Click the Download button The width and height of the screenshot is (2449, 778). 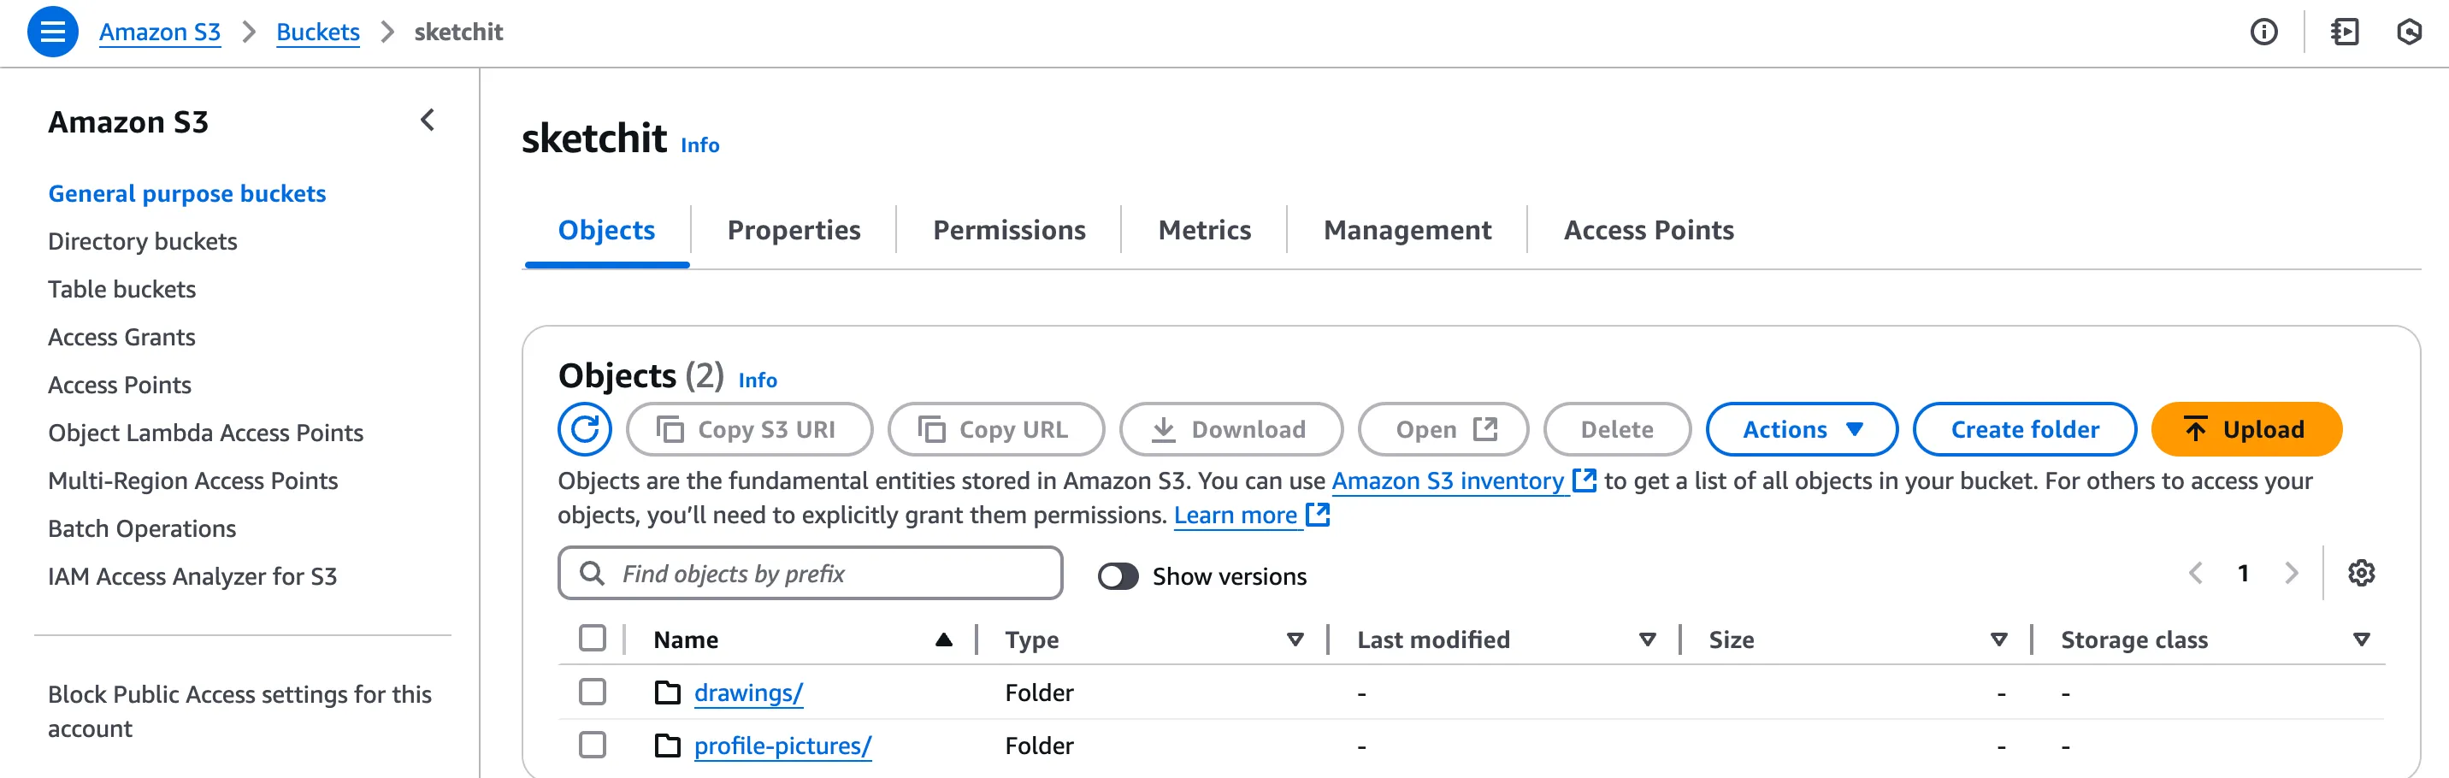click(1230, 429)
